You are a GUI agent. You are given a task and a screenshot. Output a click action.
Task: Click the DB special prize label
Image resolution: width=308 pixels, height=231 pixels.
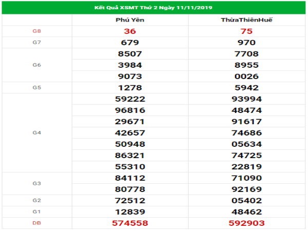pyautogui.click(x=36, y=223)
